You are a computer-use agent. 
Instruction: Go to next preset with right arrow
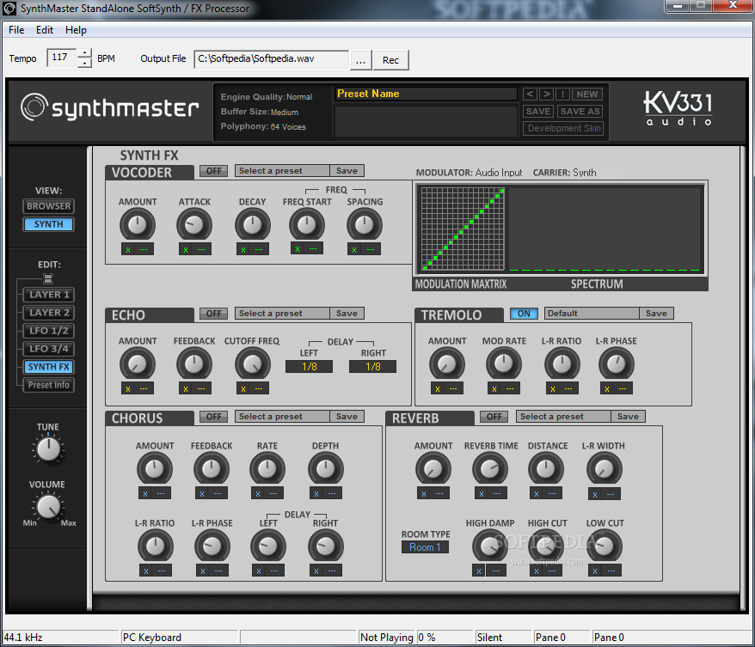[545, 95]
